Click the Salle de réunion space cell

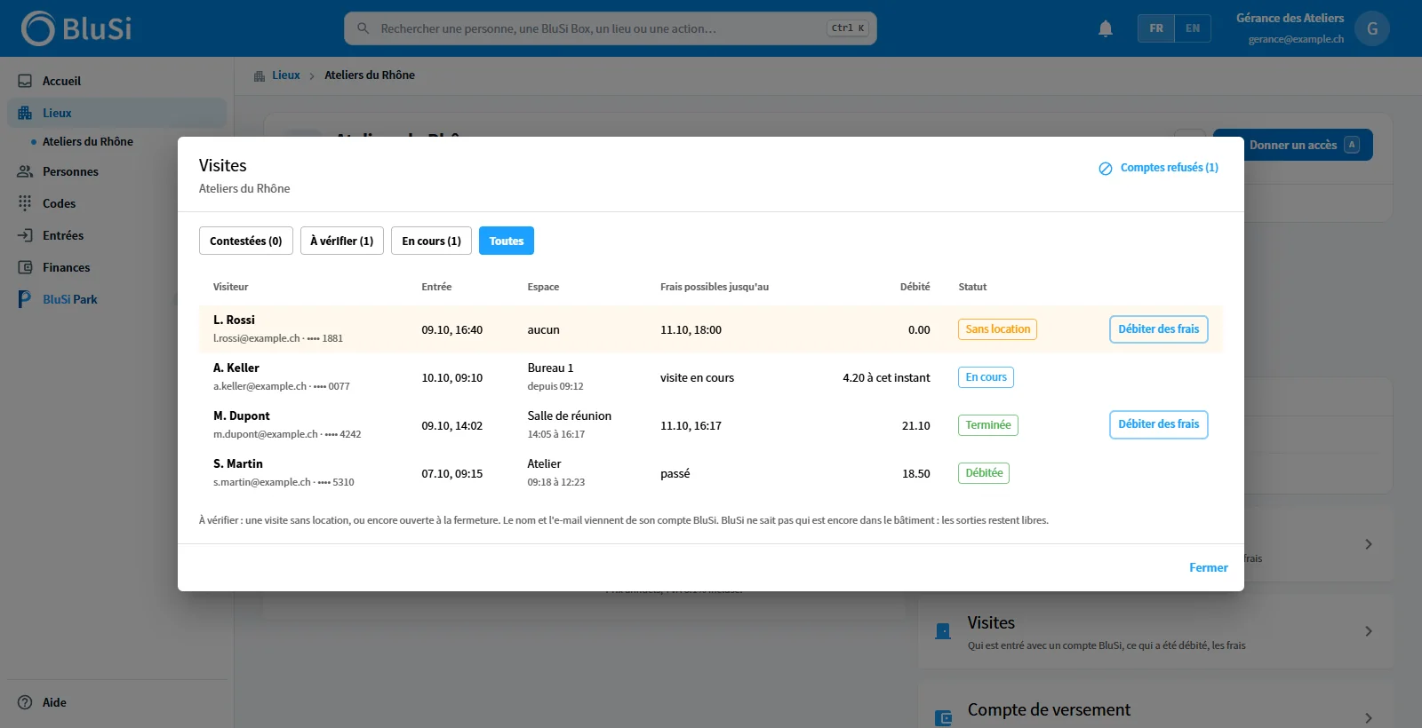point(570,415)
